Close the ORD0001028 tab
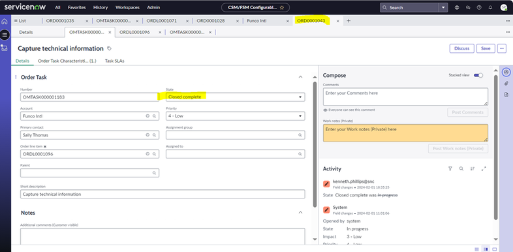The width and height of the screenshot is (513, 252). 238,21
